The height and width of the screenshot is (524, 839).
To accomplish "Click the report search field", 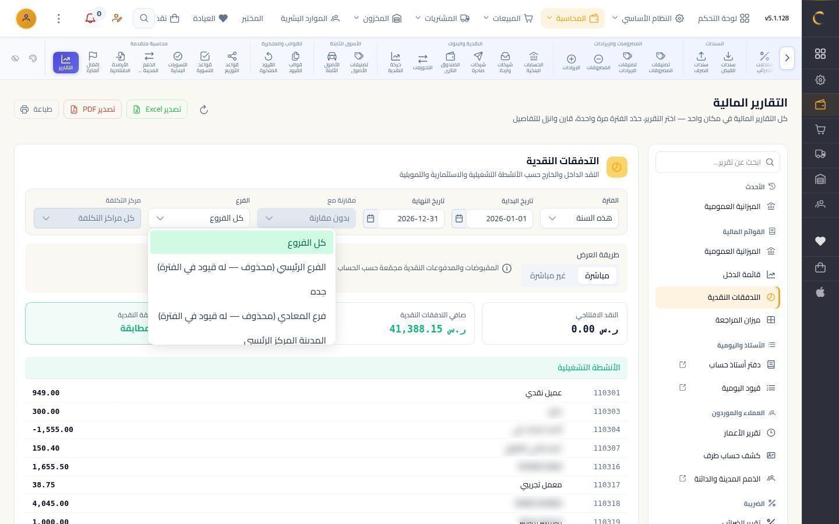I will point(718,162).
